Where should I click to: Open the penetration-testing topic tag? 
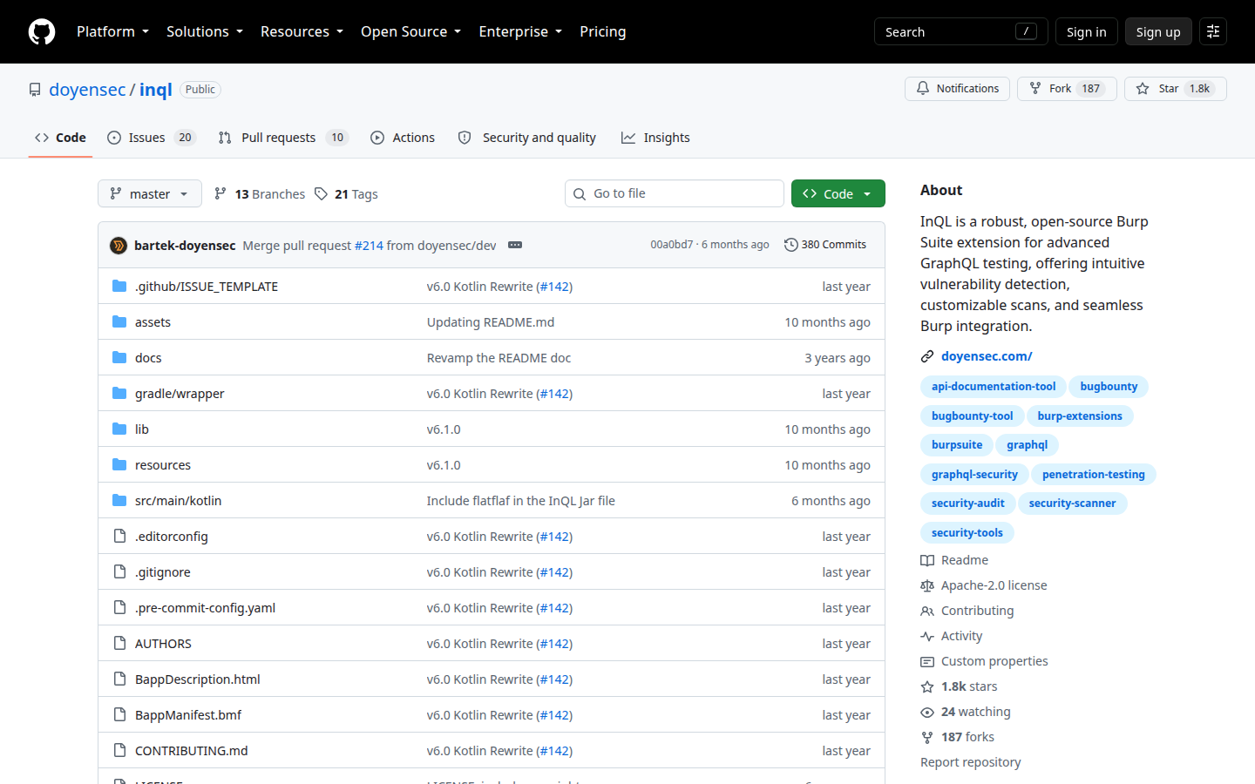[1094, 475]
